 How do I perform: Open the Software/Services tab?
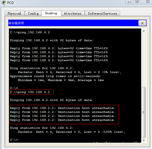point(102,13)
